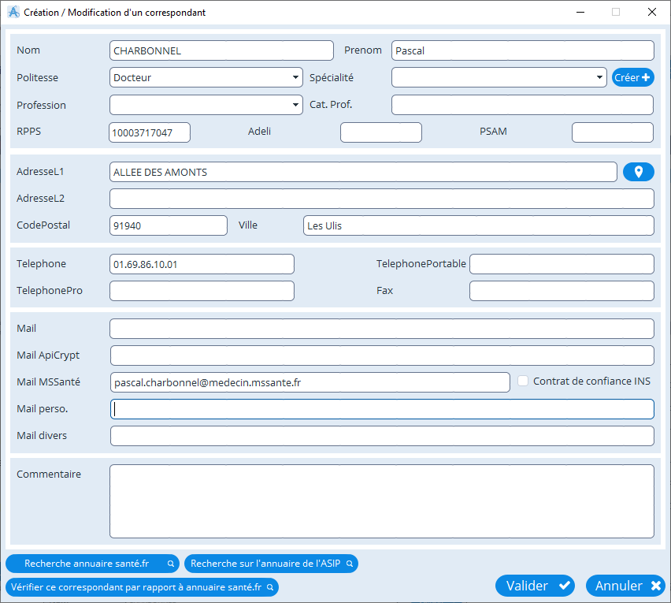The image size is (671, 603).
Task: Click the Adeli input box
Action: [380, 132]
